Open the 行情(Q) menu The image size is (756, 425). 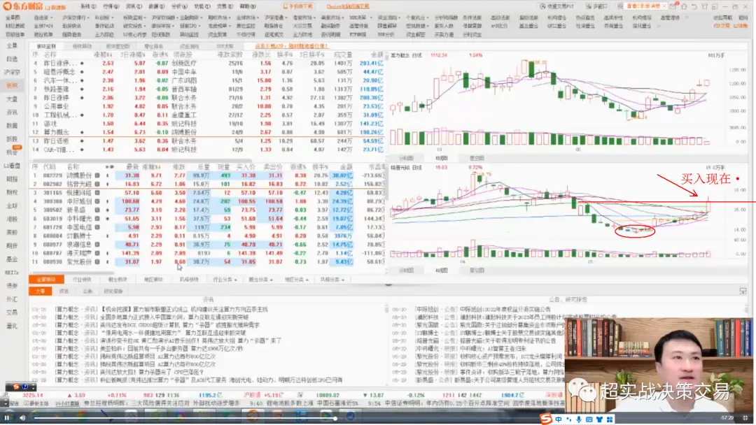point(111,6)
